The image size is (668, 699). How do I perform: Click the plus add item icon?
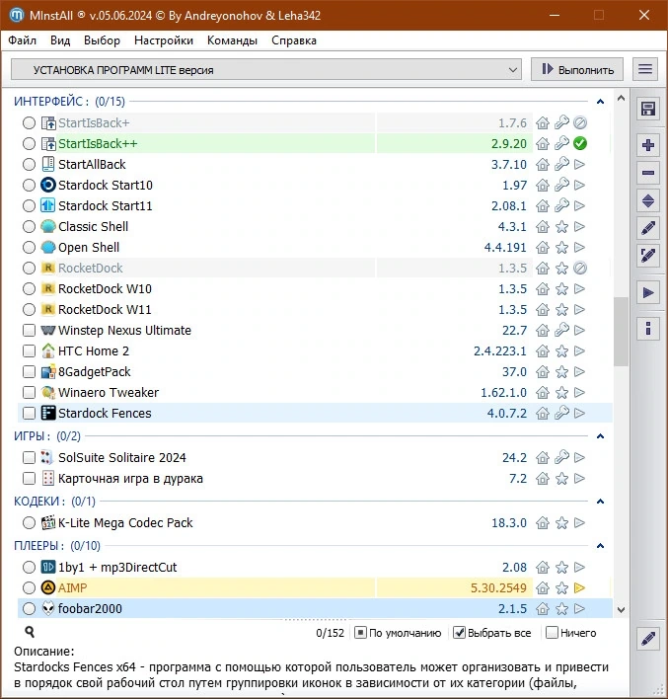pos(648,145)
